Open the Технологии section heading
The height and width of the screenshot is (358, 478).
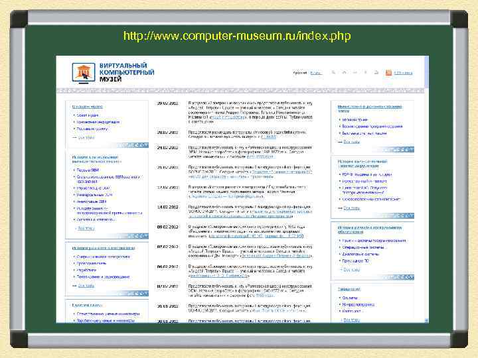pos(349,289)
